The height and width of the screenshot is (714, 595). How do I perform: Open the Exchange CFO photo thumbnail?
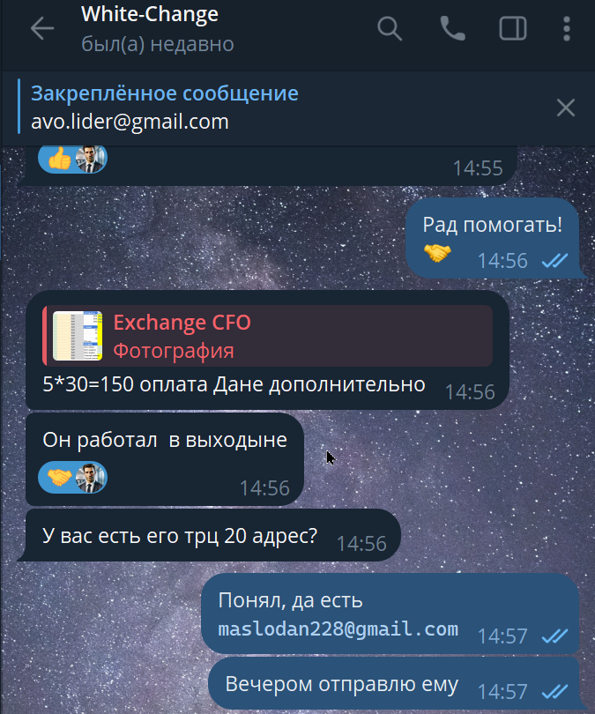coord(78,336)
